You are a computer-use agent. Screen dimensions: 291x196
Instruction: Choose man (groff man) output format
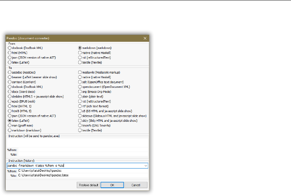[x=20, y=125]
